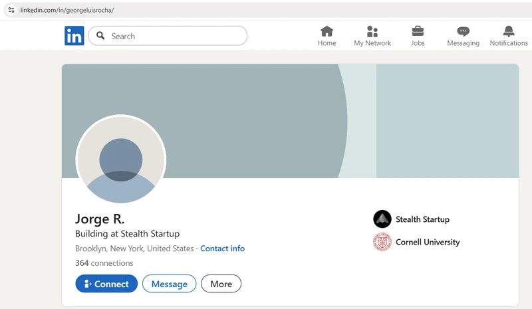Expand the More options button
The height and width of the screenshot is (309, 532).
[221, 284]
